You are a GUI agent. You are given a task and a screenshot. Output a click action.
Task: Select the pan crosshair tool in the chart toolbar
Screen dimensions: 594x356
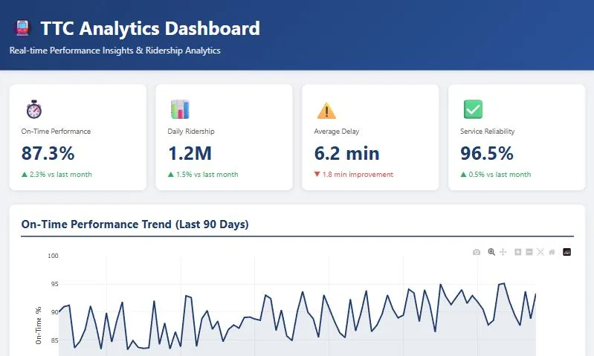[x=503, y=252]
